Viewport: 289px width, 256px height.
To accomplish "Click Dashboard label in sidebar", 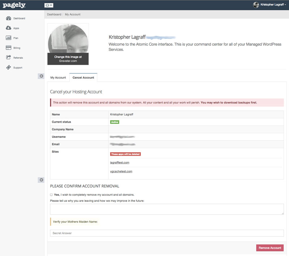I will click(x=19, y=18).
